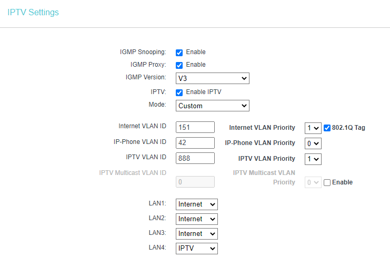Click the disabled IPTV Multicast VLAN ID field
Screen dimensions: 390x258
(195, 182)
